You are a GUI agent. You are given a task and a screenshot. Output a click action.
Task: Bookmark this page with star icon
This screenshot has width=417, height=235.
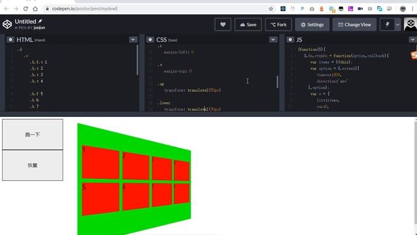271,8
